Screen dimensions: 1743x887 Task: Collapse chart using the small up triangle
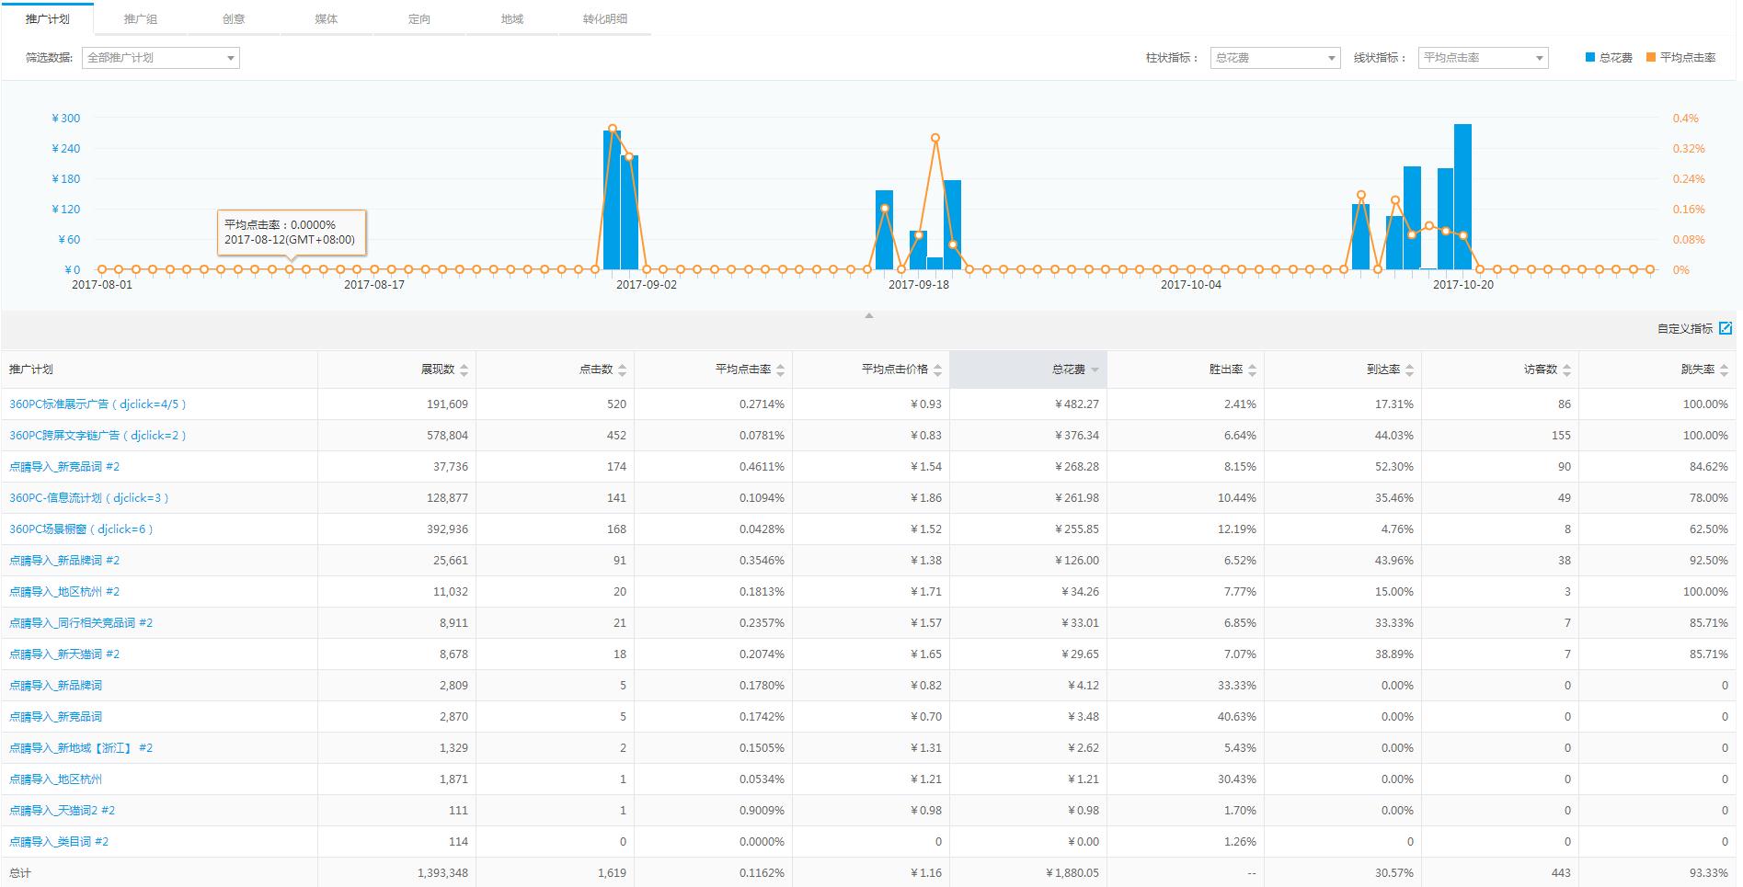coord(868,315)
